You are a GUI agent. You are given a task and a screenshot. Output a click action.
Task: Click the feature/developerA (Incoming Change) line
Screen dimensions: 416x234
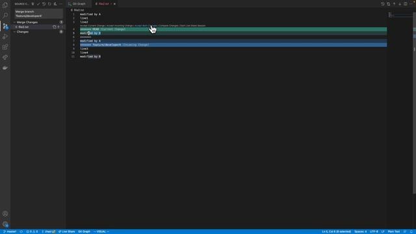[233, 45]
